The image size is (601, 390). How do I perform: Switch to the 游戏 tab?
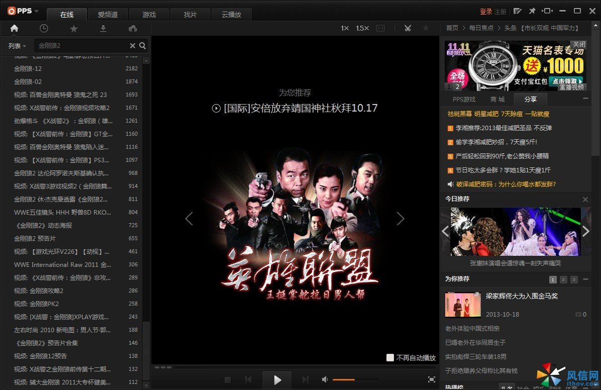tap(149, 15)
